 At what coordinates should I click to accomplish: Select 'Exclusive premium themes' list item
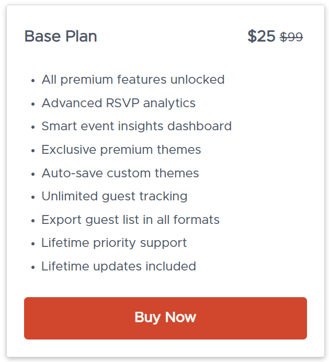tap(121, 150)
